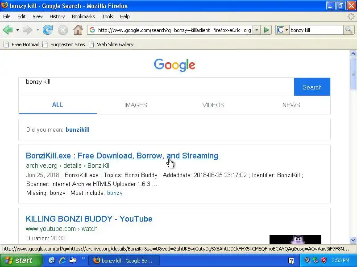Image resolution: width=357 pixels, height=267 pixels.
Task: Open the Help menu
Action: [125, 16]
